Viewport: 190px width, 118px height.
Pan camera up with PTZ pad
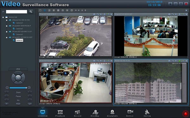[x=18, y=73]
